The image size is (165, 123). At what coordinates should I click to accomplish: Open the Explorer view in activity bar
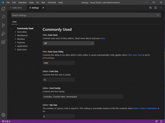(x=3, y=9)
